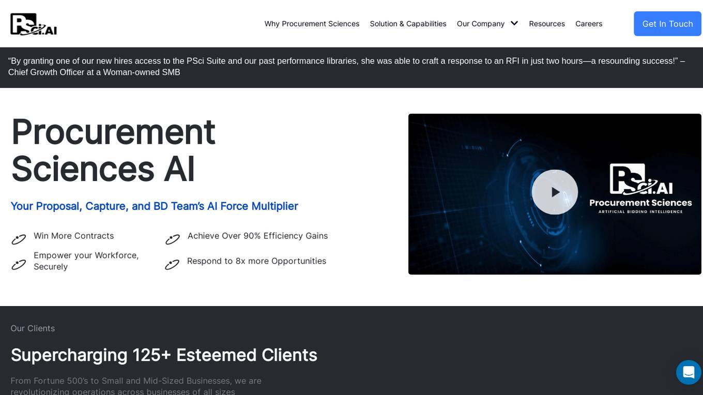
Task: Click Empower your Workforce, Securely text
Action: tap(86, 261)
